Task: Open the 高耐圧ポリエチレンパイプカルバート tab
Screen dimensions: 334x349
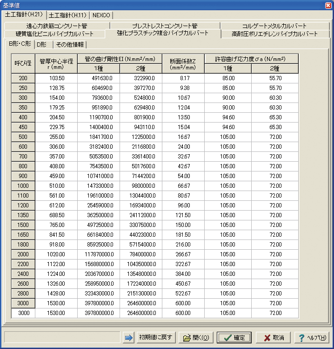Action: [275, 34]
